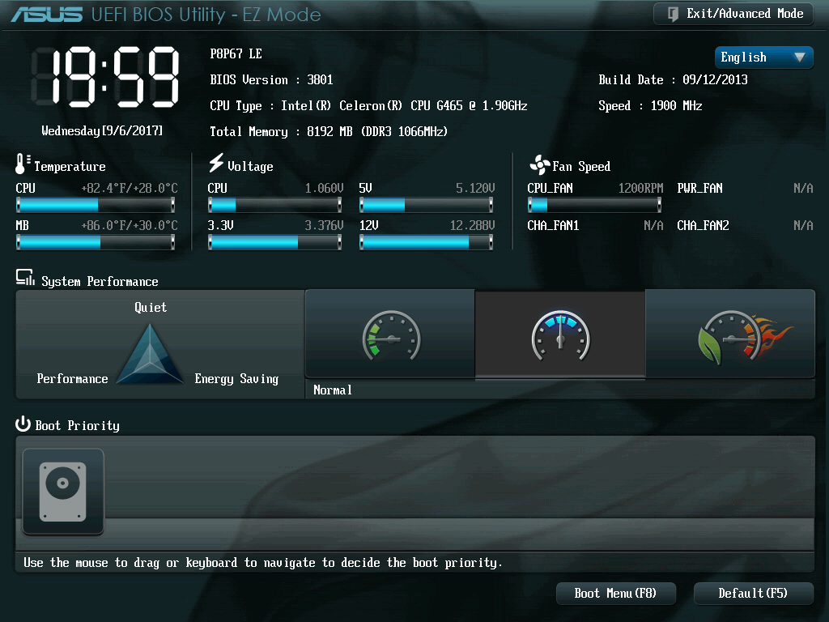829x622 pixels.
Task: Open Exit/Advanced Mode
Action: tap(733, 14)
